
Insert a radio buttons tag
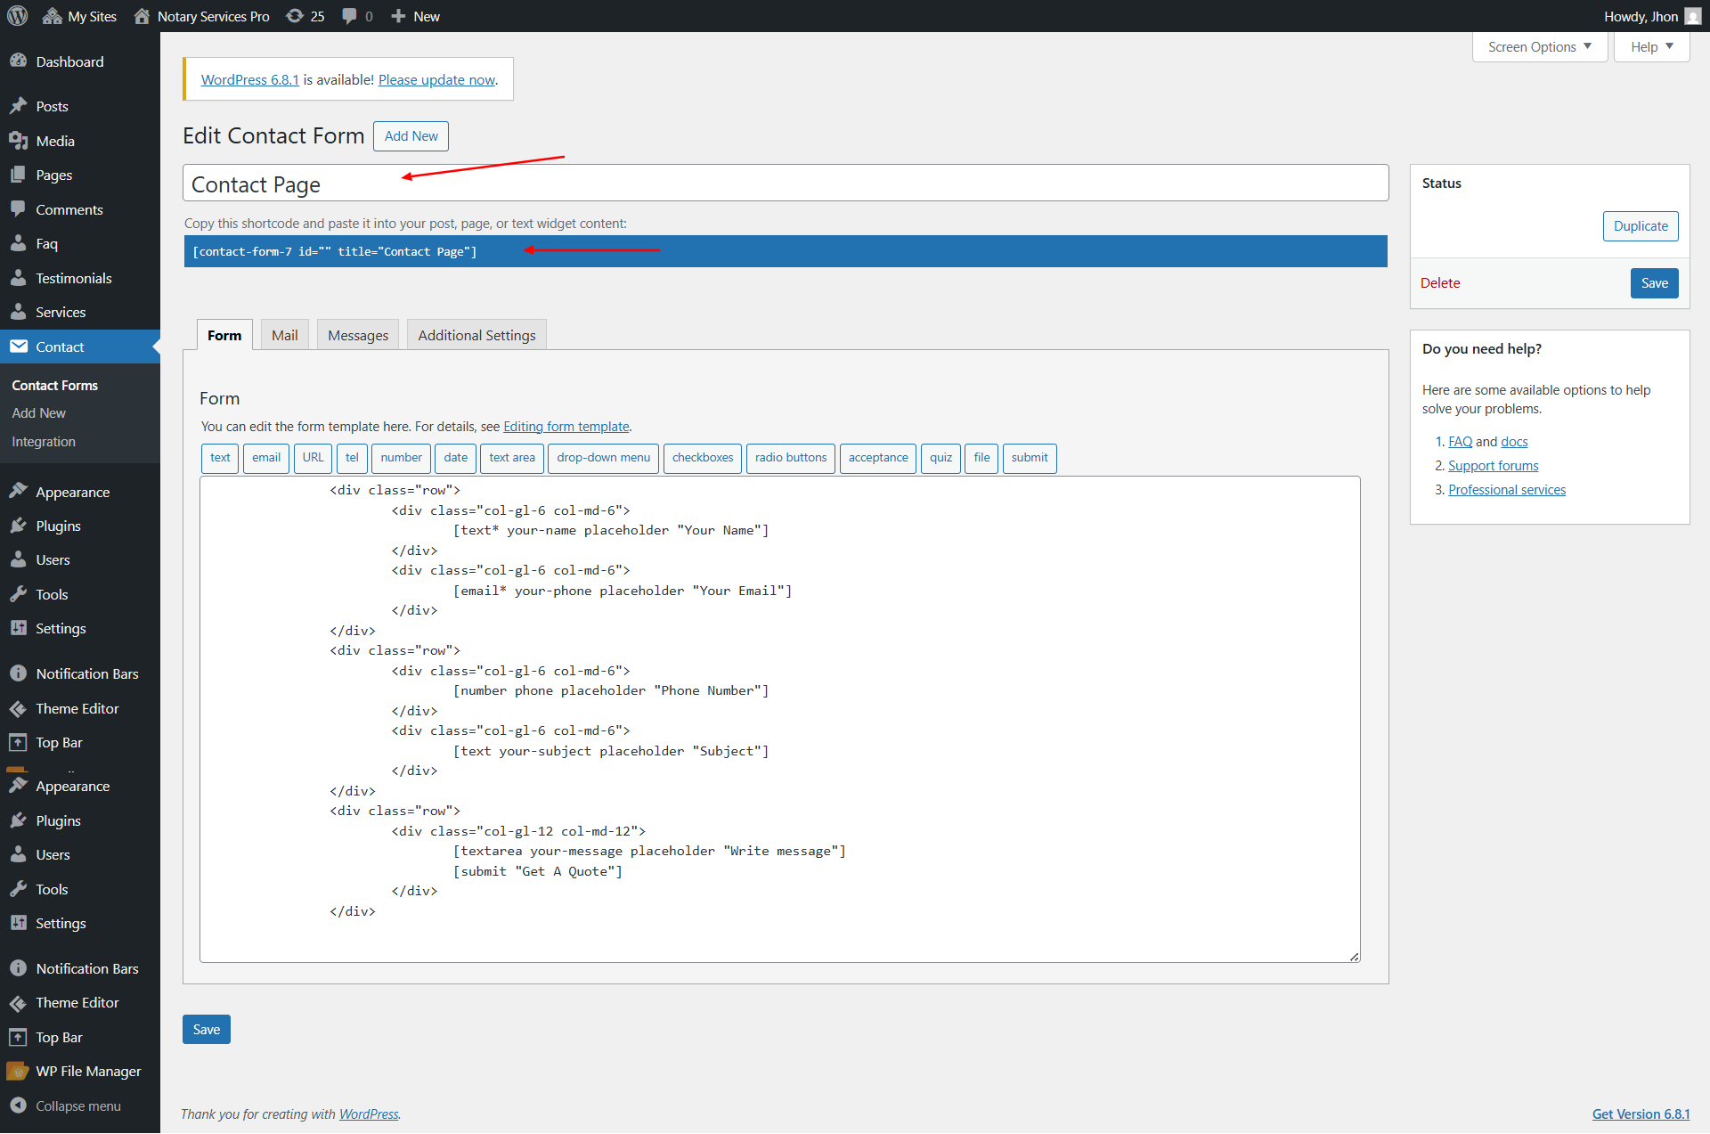[x=791, y=458]
